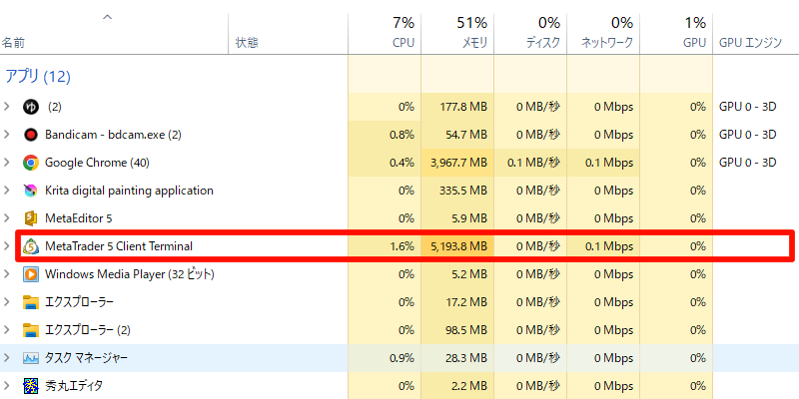Expand the 秀丸エディタ row

pos(7,386)
